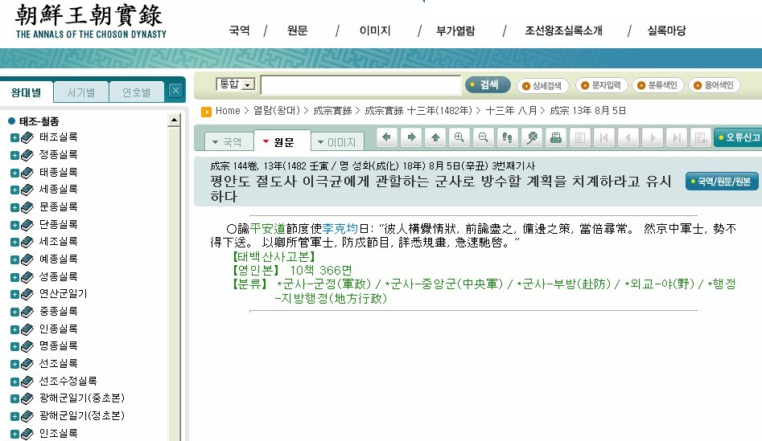The image size is (762, 441).
Task: Expand the 세종실록 tree node
Action: point(14,190)
